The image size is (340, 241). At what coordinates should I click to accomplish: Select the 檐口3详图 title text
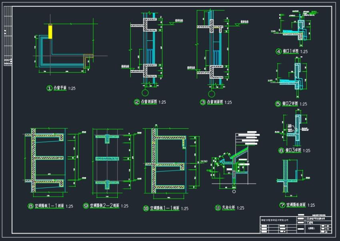[x=293, y=150]
